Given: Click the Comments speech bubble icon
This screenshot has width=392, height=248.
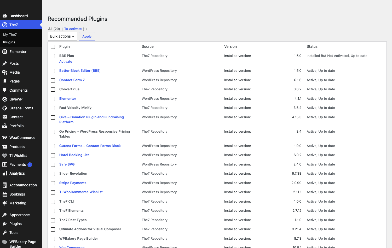Looking at the screenshot, I should click(5, 90).
